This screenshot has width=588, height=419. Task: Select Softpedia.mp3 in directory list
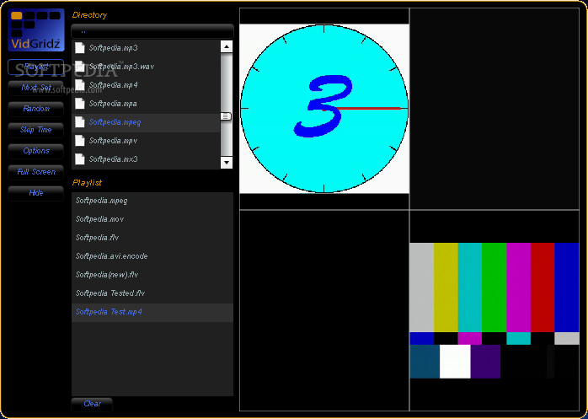point(146,48)
